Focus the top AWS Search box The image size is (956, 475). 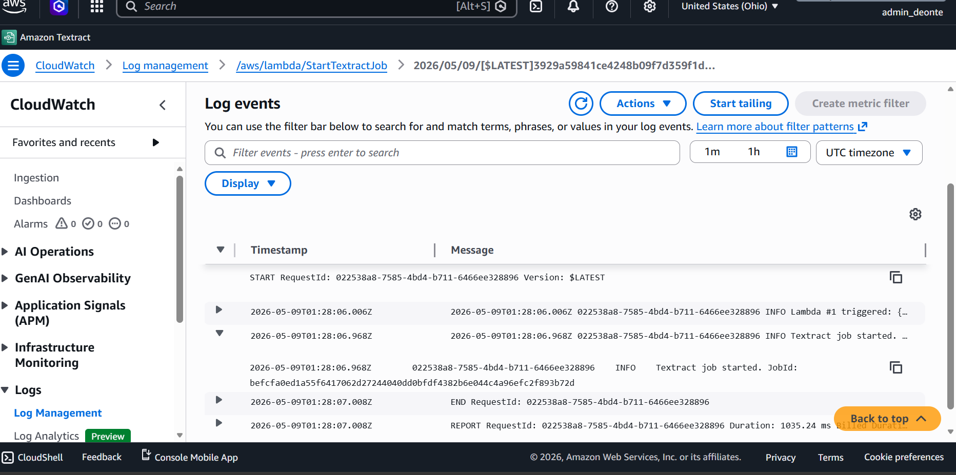pyautogui.click(x=316, y=7)
